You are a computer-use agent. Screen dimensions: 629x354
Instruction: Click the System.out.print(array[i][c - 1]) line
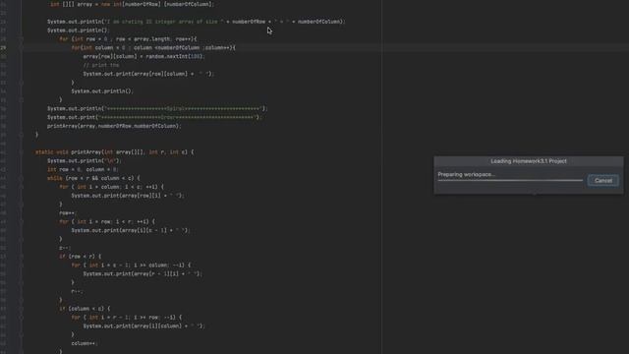131,230
